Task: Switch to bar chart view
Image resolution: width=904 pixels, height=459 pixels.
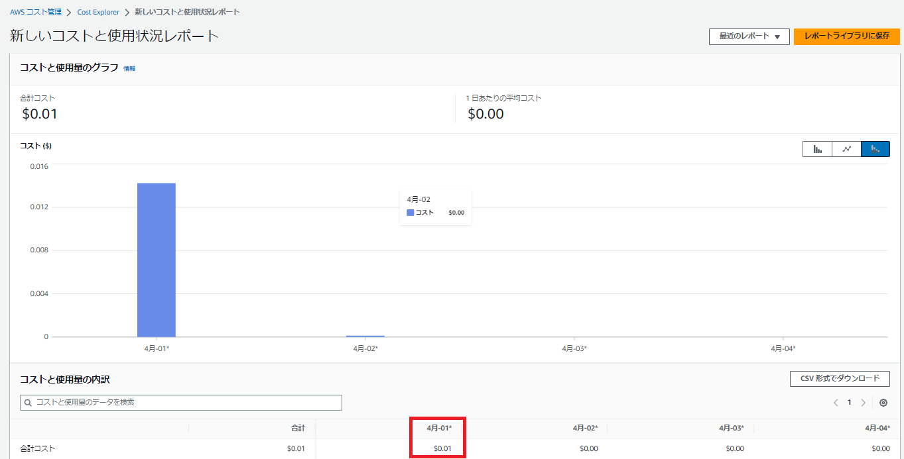Action: tap(817, 149)
